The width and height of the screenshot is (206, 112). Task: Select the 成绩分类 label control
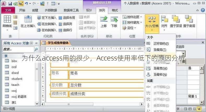coord(59,94)
